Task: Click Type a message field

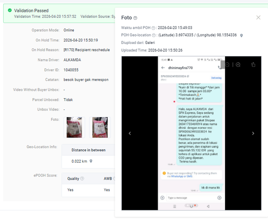Action: [x=191, y=198]
